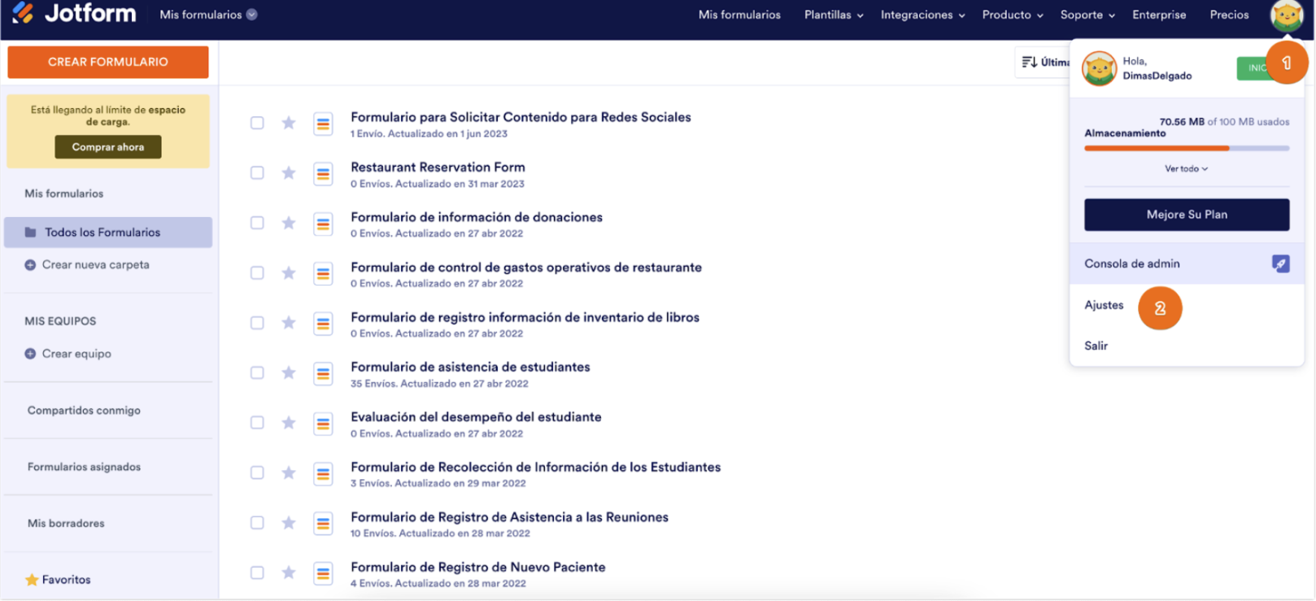
Task: Star Formulario de Recolección de Información de Estudiantes
Action: pyautogui.click(x=289, y=473)
